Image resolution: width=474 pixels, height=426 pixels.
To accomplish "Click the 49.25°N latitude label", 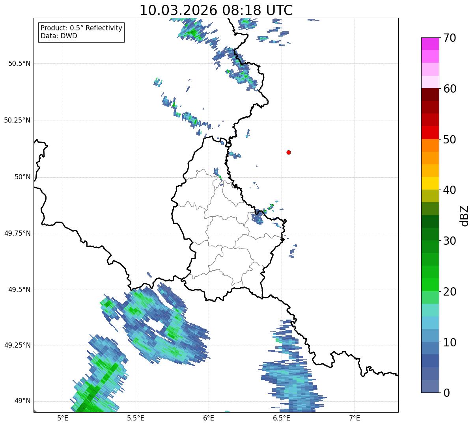I will [17, 345].
